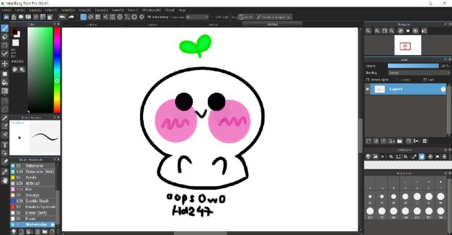Screen dimensions: 452x235
Task: Open the add-brush dropdown below brush list
Action: pyautogui.click(x=29, y=231)
